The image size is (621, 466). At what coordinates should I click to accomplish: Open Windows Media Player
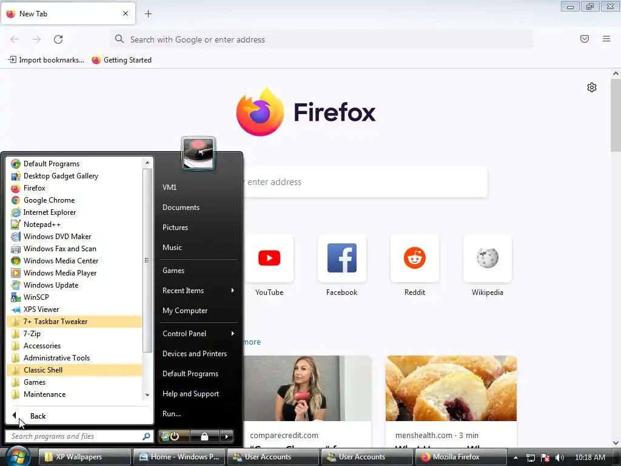74,273
